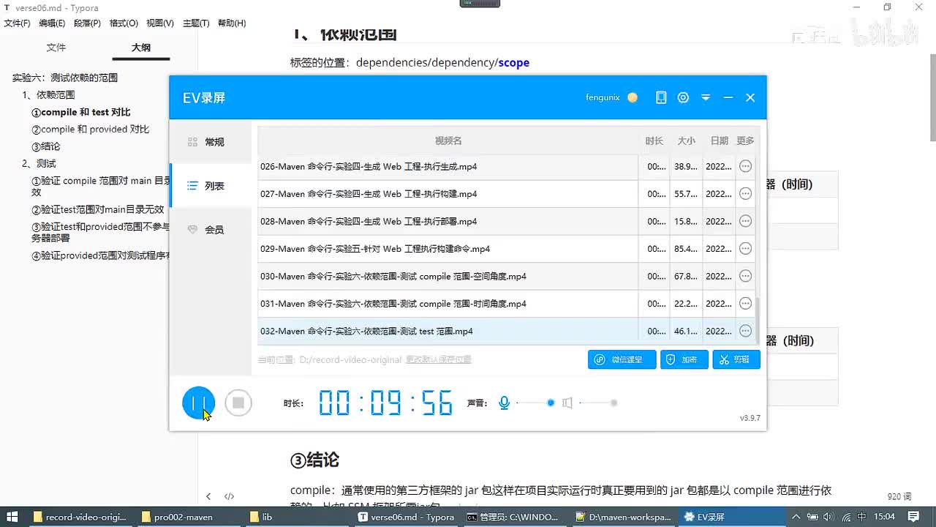
Task: Select video 031 时间角度.mp4
Action: 506,304
